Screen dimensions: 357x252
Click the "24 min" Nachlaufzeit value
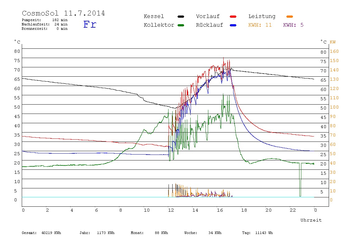[61, 24]
